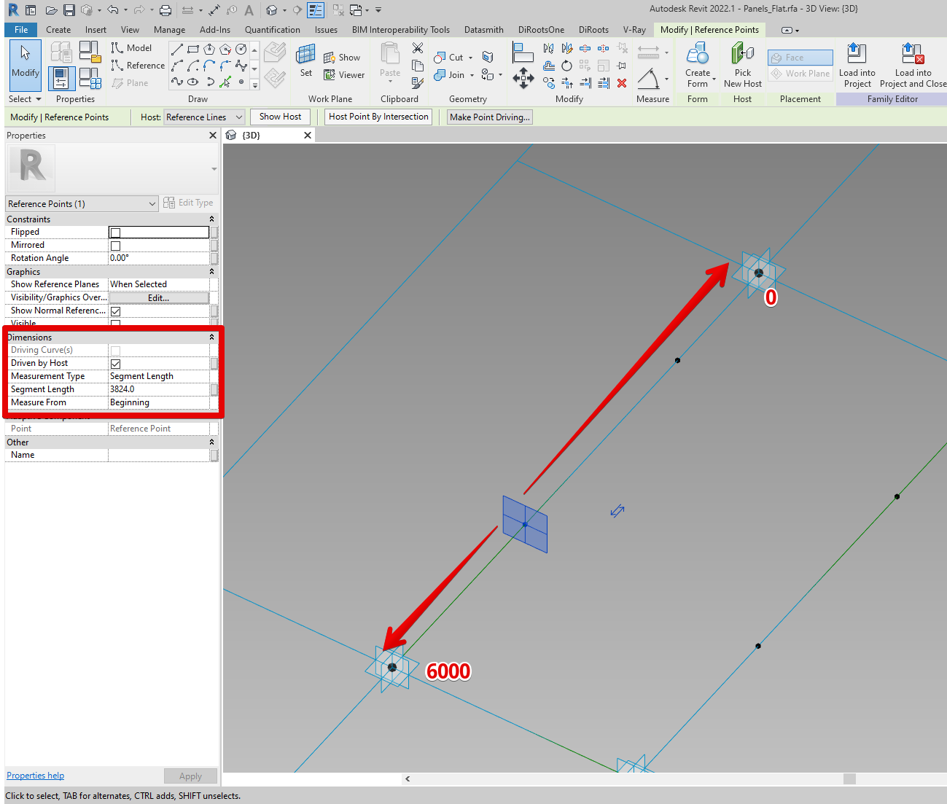Click the Cut to clipboard scissors icon
The width and height of the screenshot is (947, 804).
418,48
